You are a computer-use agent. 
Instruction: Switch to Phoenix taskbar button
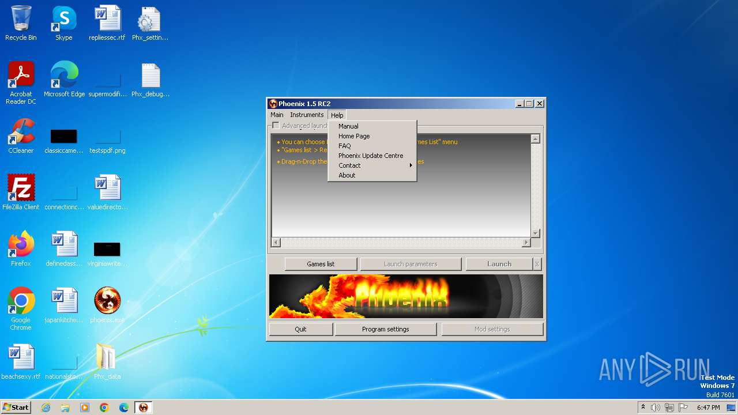(144, 408)
